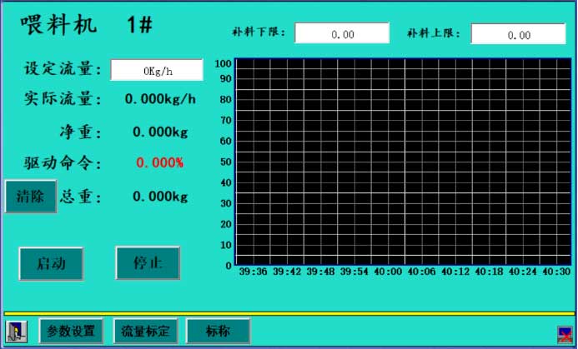The height and width of the screenshot is (349, 578).
Task: Click the red 驱动命令 value 0.000%
Action: [x=160, y=162]
